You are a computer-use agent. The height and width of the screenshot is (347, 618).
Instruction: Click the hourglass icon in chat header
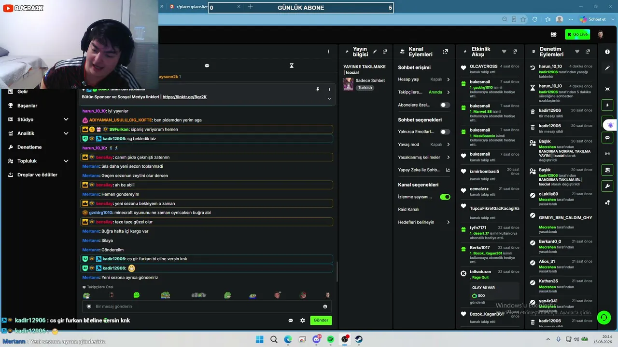(x=292, y=66)
